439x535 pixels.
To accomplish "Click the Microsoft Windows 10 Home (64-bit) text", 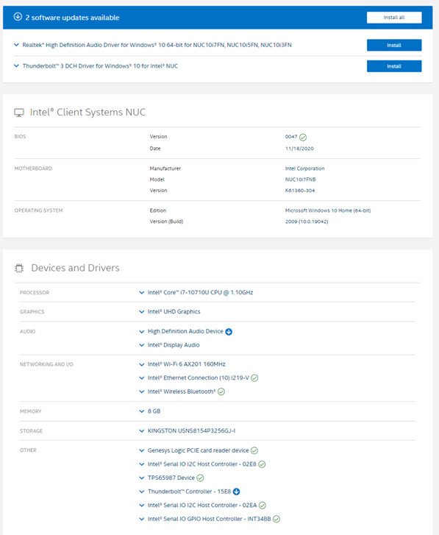I will (328, 210).
